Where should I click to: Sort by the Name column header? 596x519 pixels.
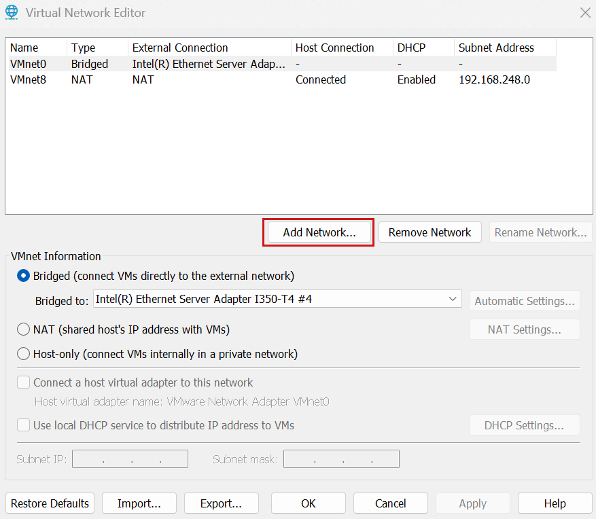24,47
